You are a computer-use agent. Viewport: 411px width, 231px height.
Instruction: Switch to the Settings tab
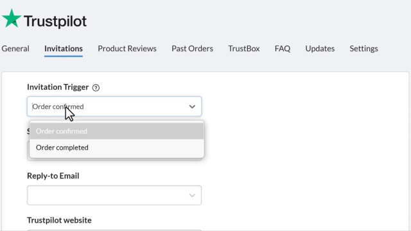point(363,49)
